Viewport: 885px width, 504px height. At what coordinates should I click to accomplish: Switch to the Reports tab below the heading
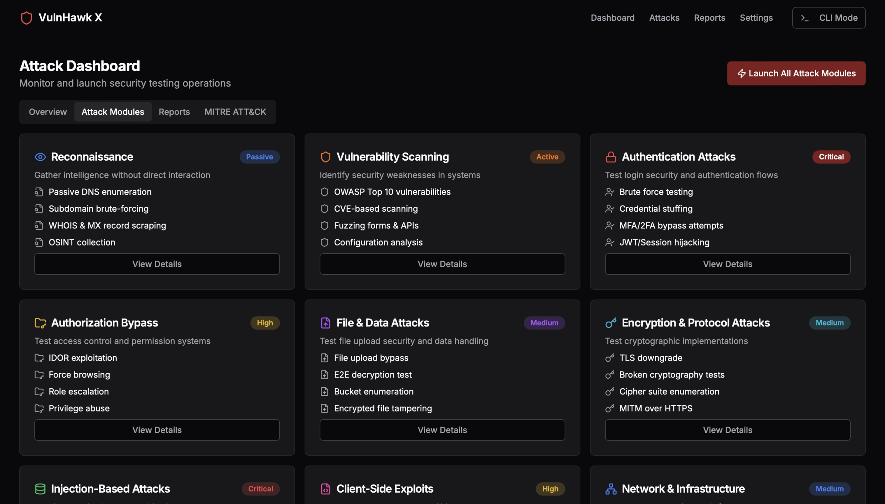click(x=174, y=112)
